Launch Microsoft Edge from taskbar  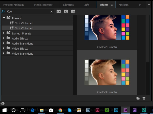[x=32, y=110]
